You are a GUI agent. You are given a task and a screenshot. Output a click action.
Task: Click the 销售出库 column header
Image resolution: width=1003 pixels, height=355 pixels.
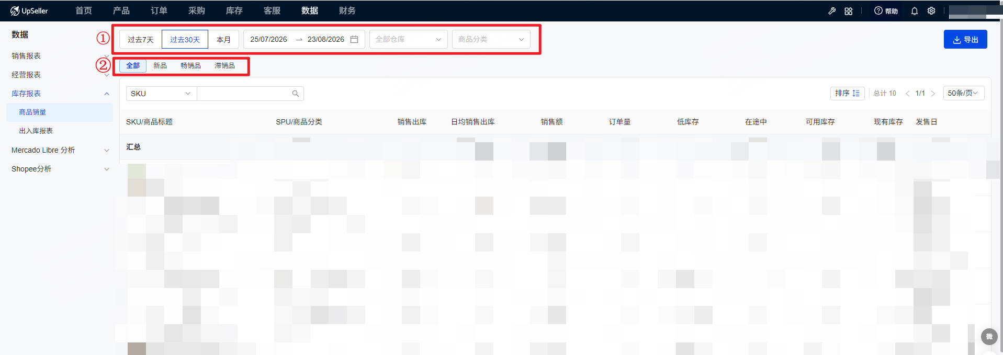pos(412,122)
